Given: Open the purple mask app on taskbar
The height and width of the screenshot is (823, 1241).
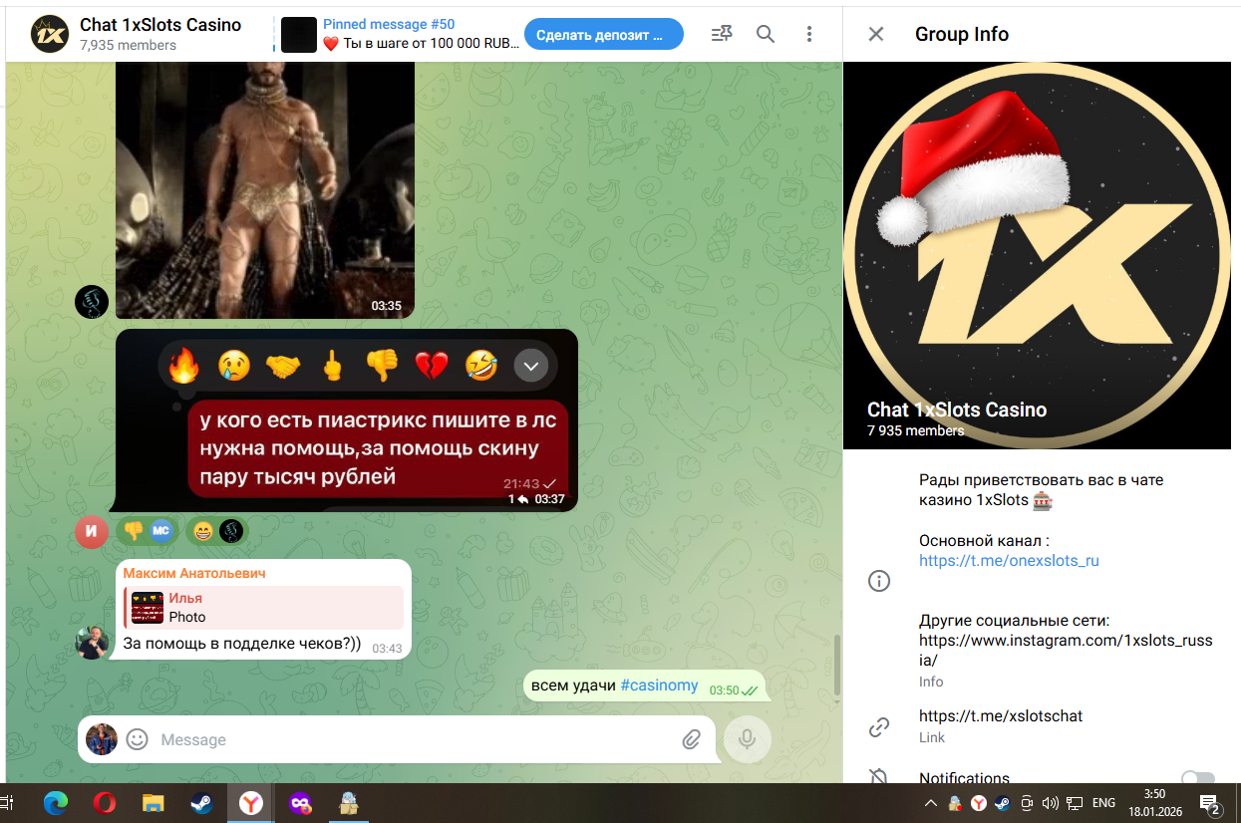Looking at the screenshot, I should pyautogui.click(x=300, y=803).
